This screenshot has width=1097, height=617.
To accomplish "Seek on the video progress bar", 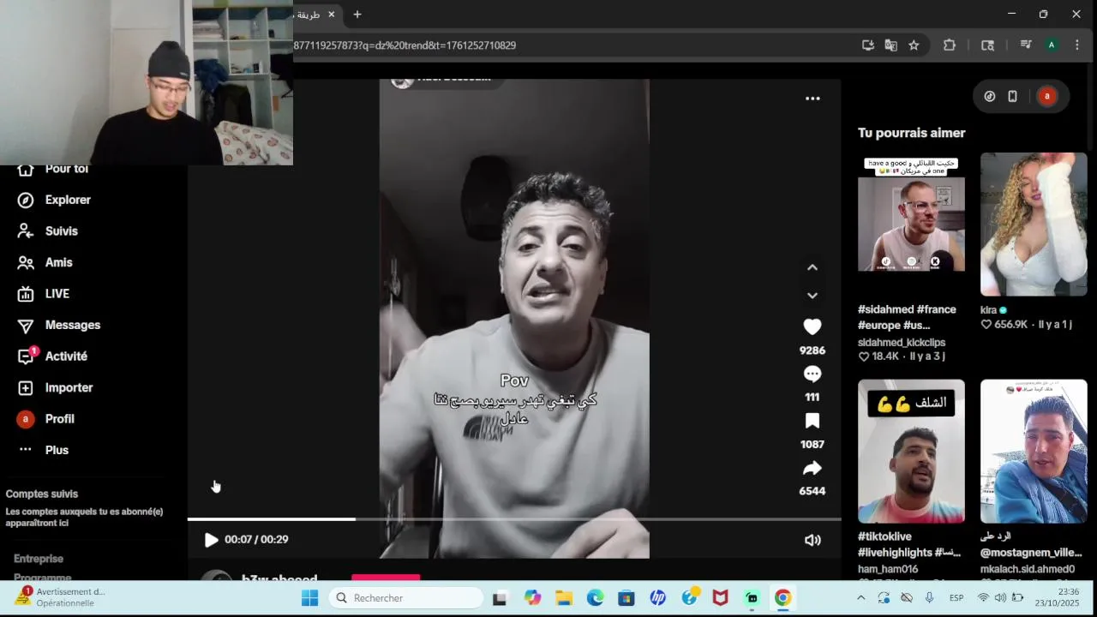I will 514,519.
